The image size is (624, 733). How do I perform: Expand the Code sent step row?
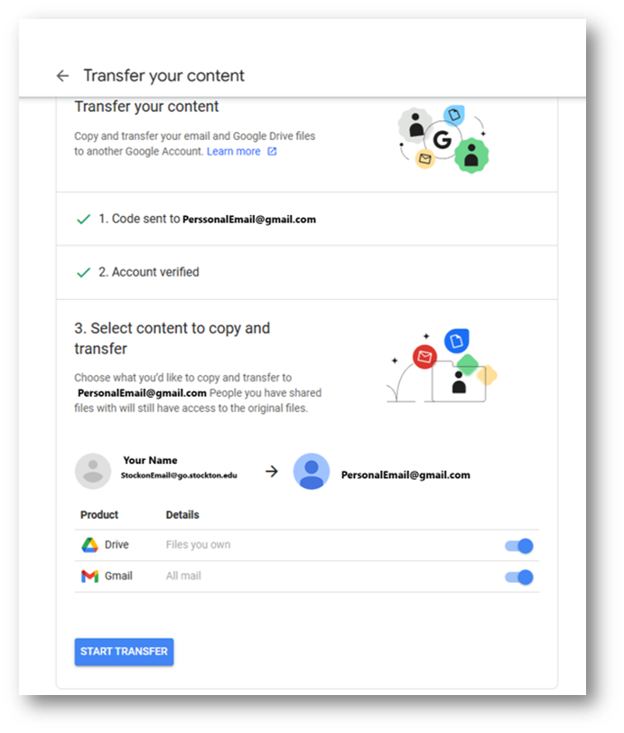pos(307,219)
